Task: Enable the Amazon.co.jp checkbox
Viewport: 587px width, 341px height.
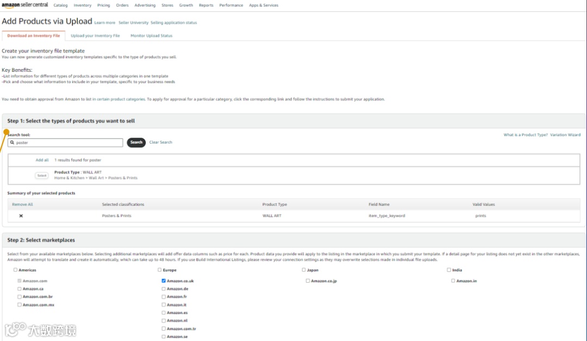Action: pos(308,281)
